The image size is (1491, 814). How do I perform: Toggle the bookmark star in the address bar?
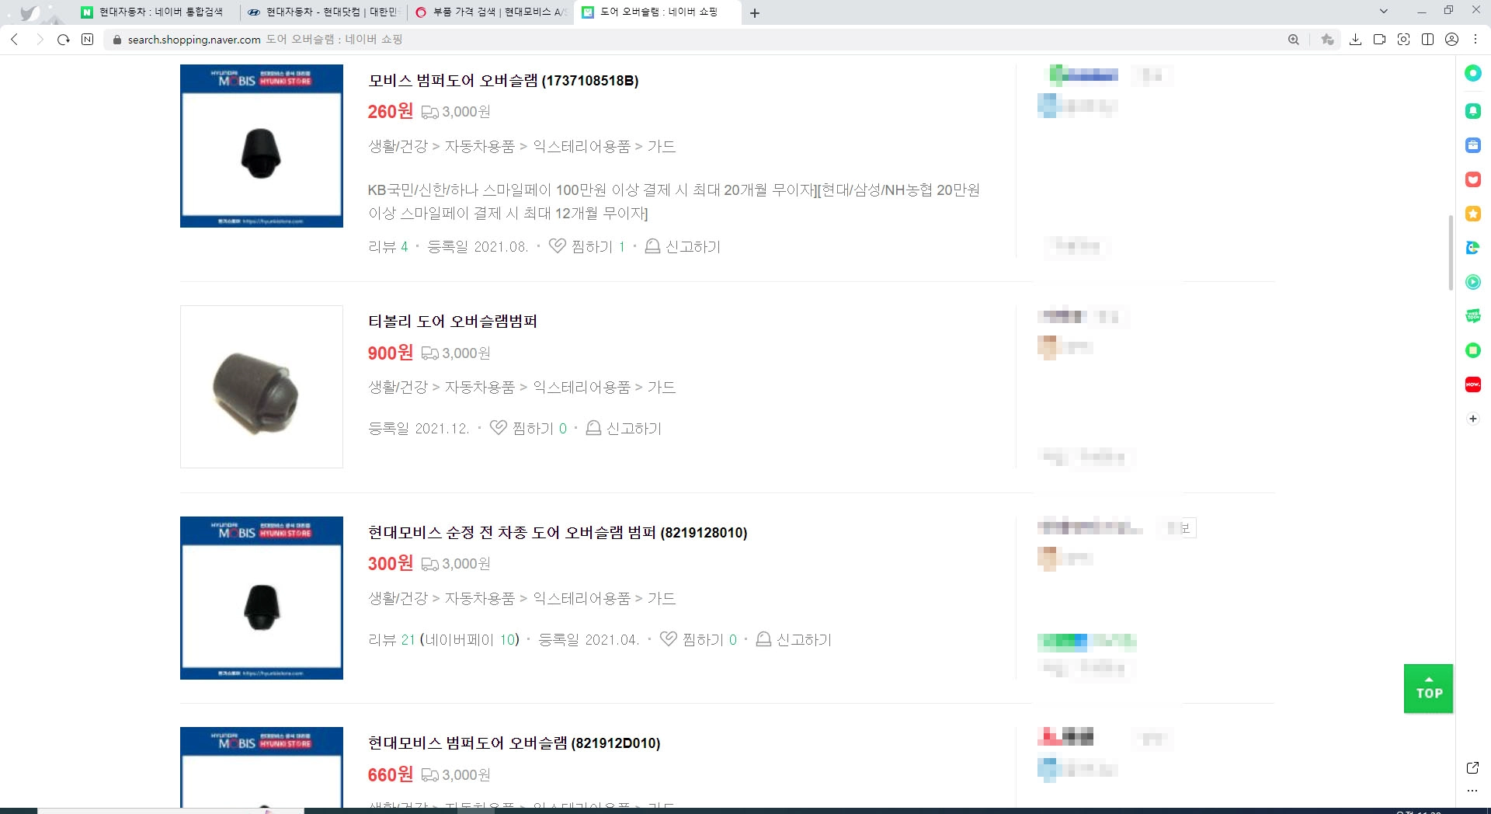1327,39
